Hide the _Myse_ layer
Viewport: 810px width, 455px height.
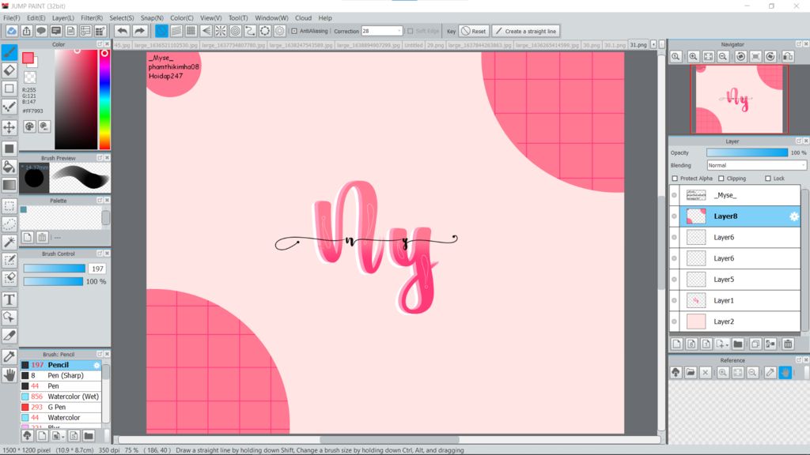point(674,195)
